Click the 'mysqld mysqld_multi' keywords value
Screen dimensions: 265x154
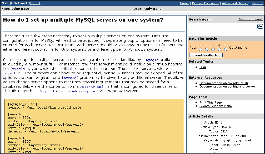[237, 140]
